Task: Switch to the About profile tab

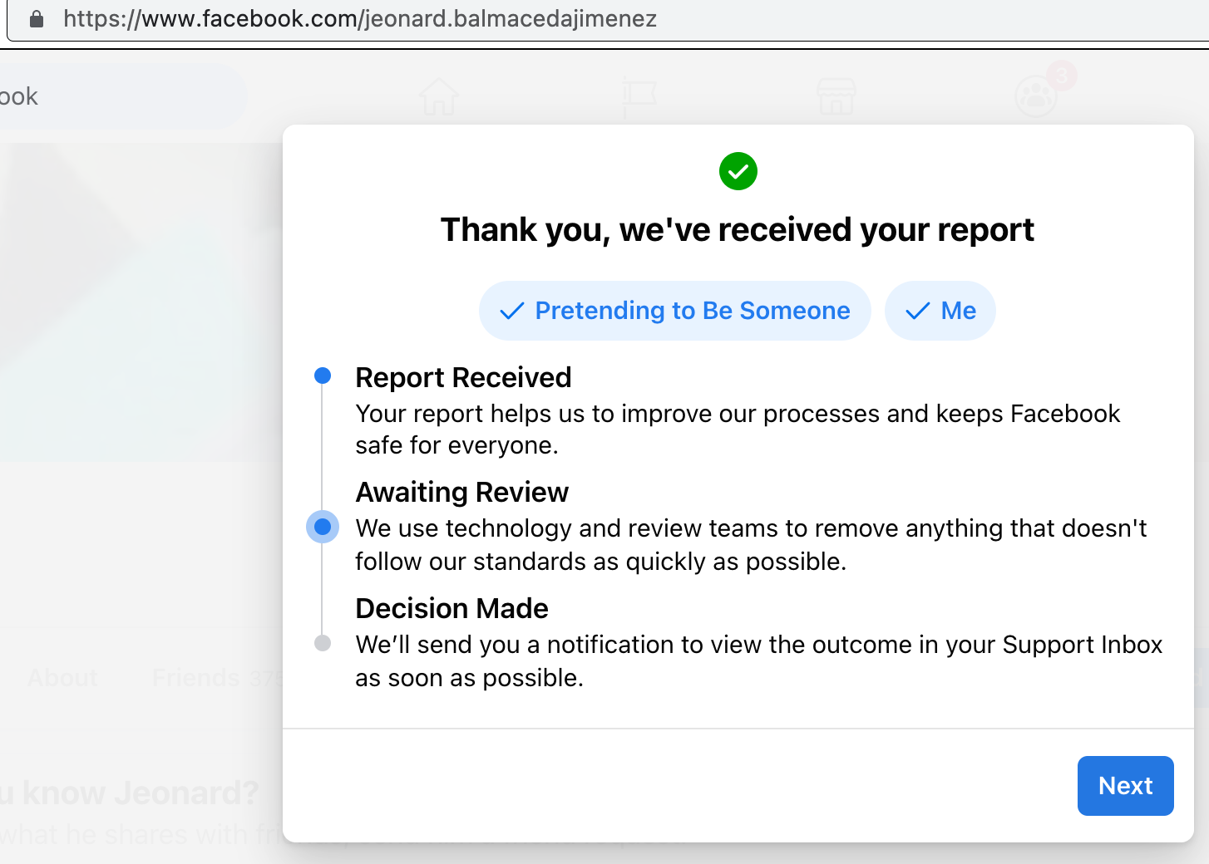Action: [x=63, y=678]
